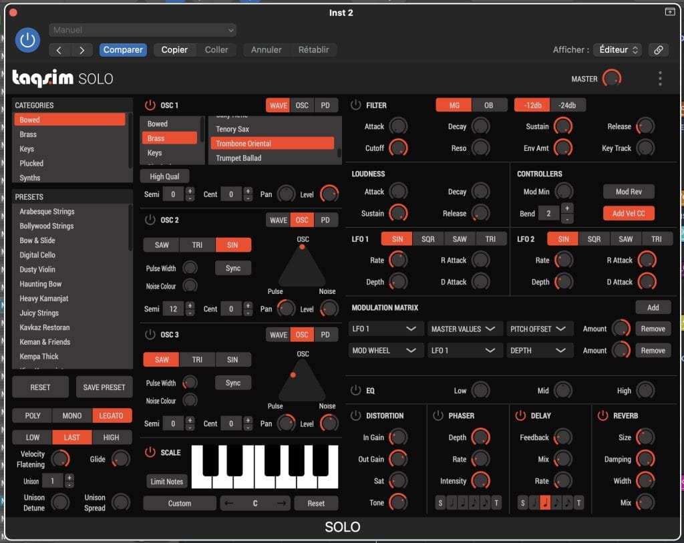Toggle the plugin bypass power button
The image size is (684, 543).
[27, 40]
